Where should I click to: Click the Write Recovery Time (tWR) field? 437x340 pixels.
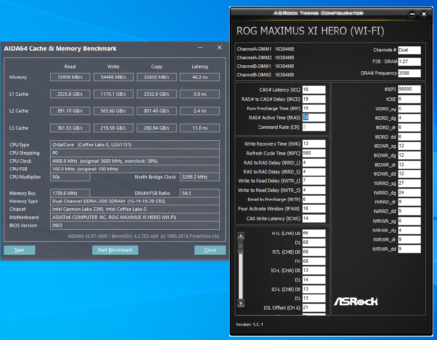[x=314, y=143]
